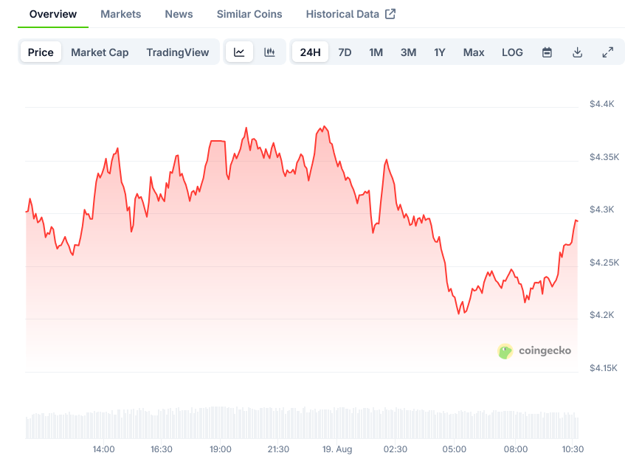Click the external link icon beside Historical Data
625x467 pixels.
click(390, 14)
